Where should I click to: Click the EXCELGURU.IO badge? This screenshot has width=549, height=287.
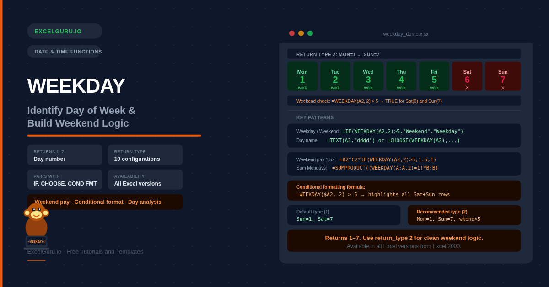[x=65, y=31]
